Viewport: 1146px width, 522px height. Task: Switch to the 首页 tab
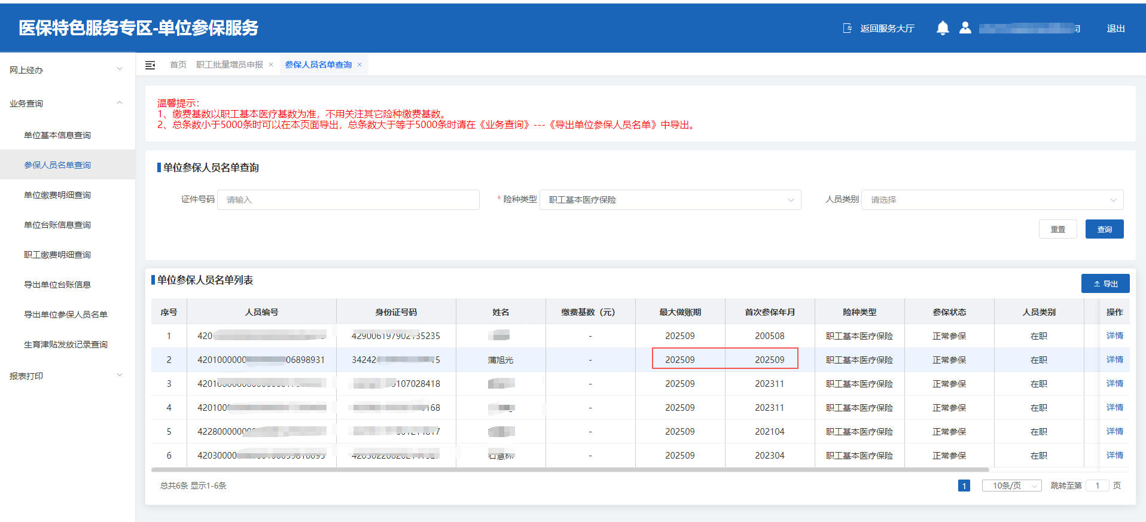(x=178, y=65)
